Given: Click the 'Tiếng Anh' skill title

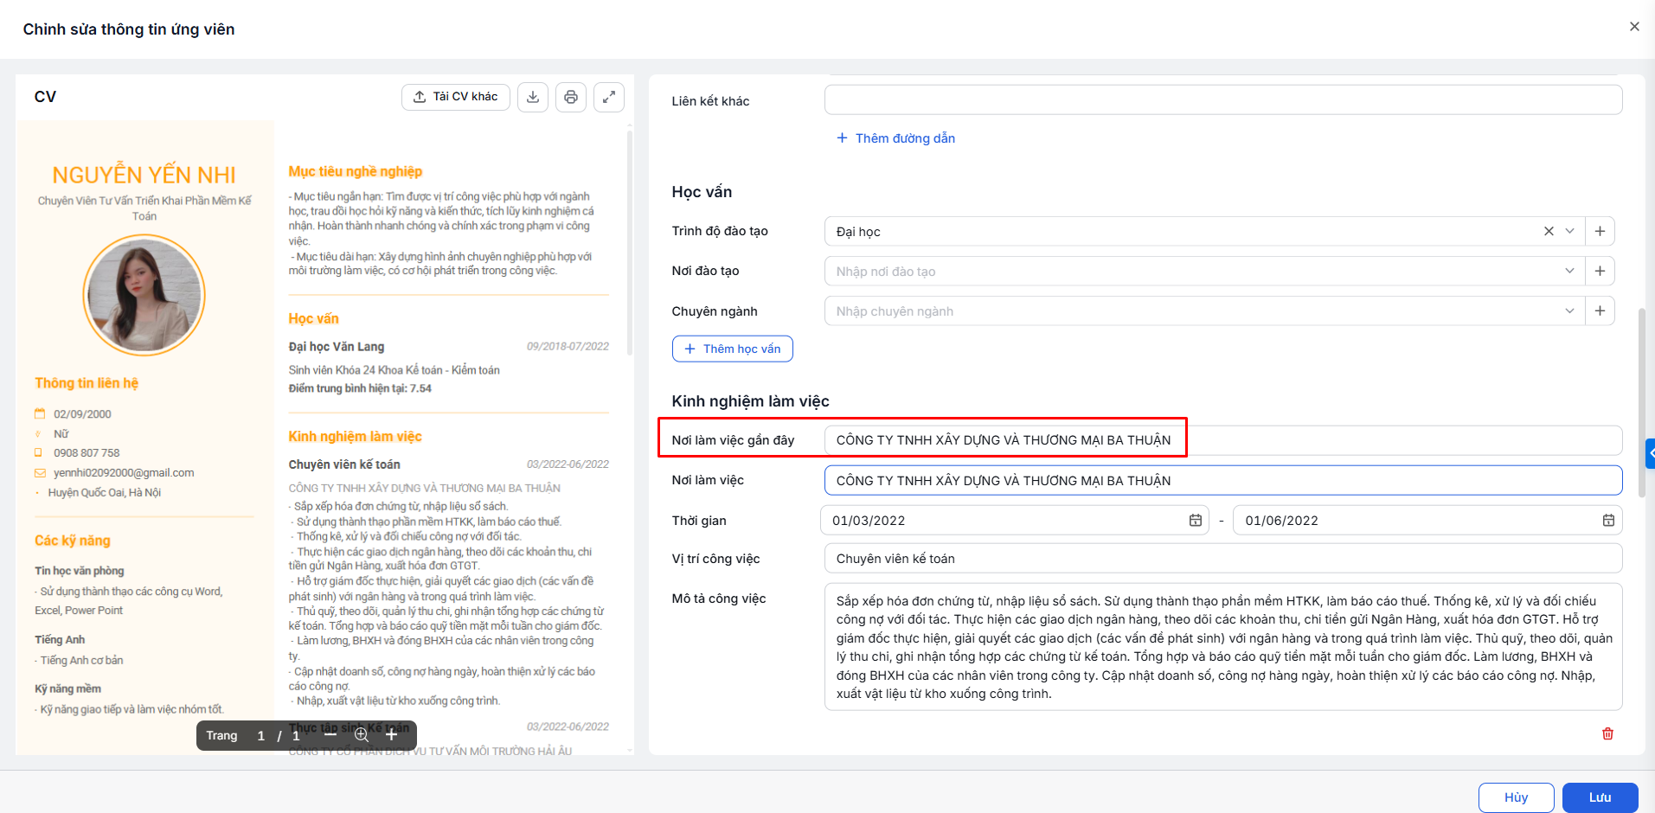Looking at the screenshot, I should coord(60,639).
